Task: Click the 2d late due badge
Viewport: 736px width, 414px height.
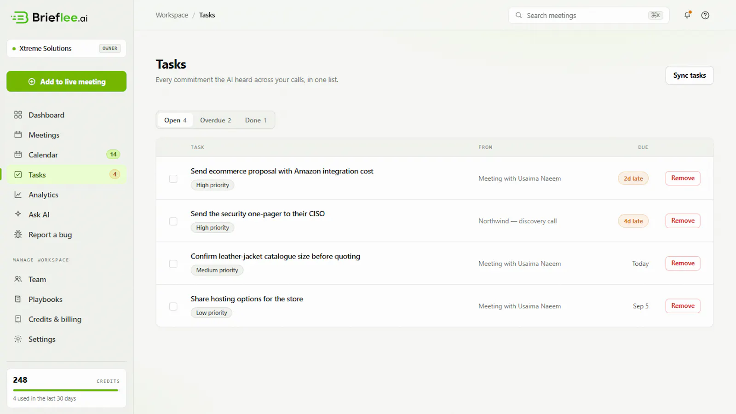Action: [x=633, y=178]
